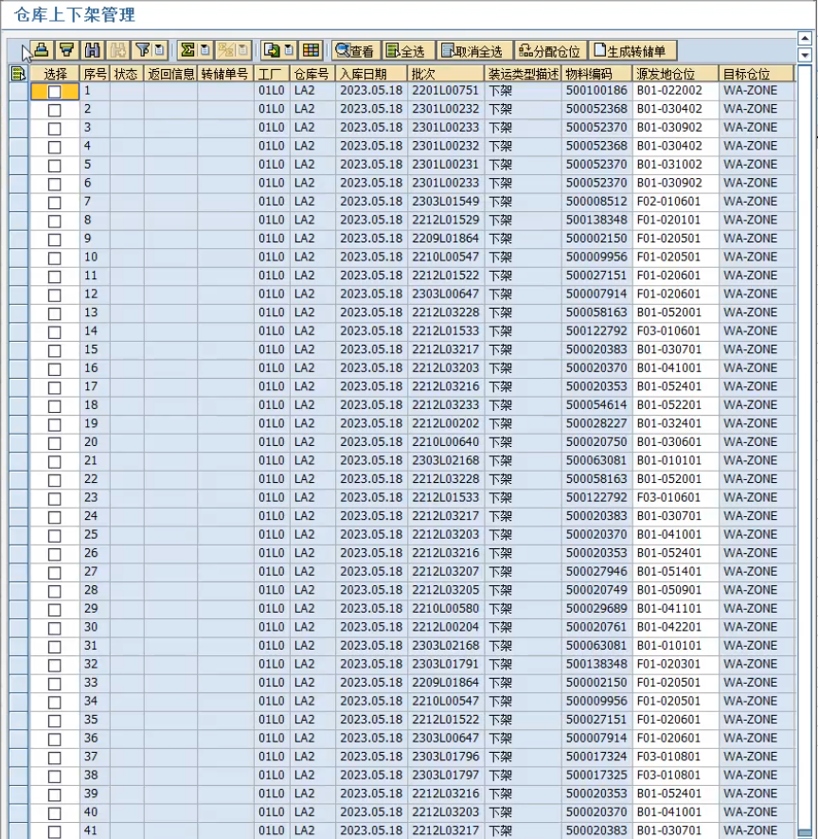Tick the checkbox for row 1
Image resolution: width=818 pixels, height=839 pixels.
pos(55,92)
